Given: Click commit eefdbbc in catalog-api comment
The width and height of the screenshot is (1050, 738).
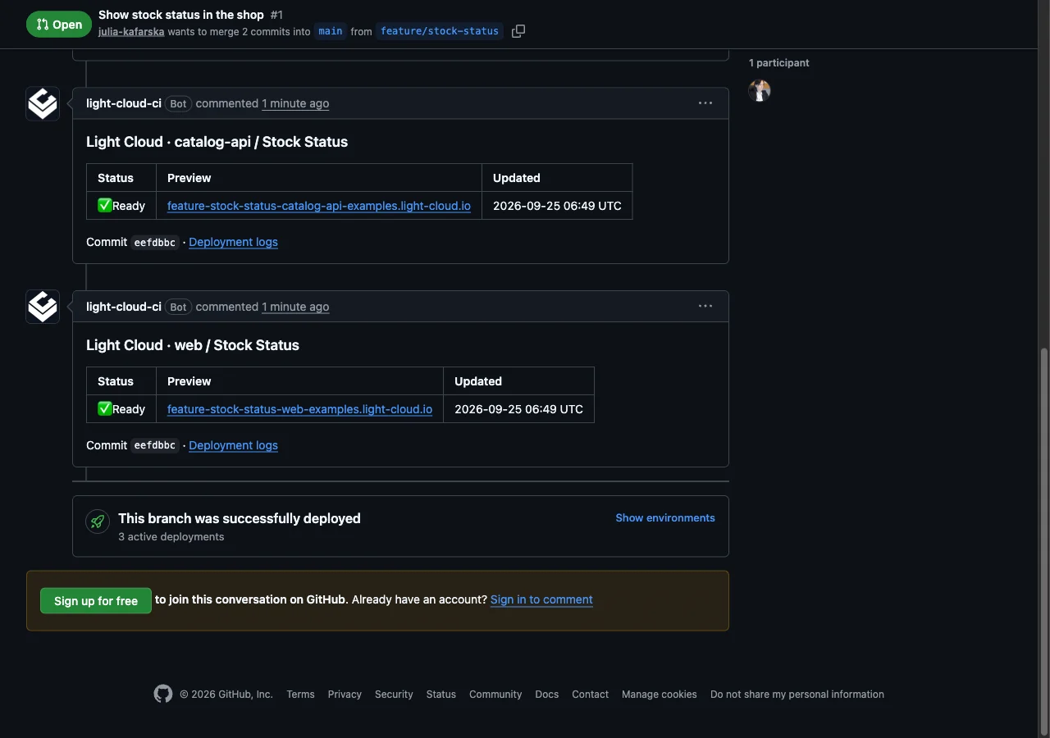Looking at the screenshot, I should [x=155, y=243].
